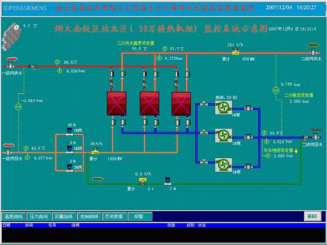
Task: Select the 2#泵 pump icon
Action: pos(224,136)
